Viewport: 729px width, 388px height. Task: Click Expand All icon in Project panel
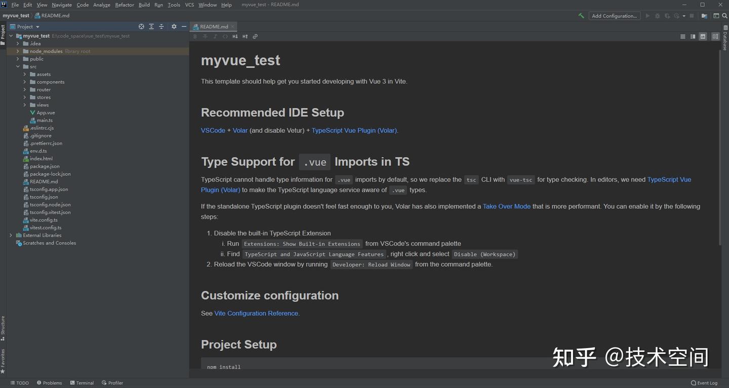point(151,27)
